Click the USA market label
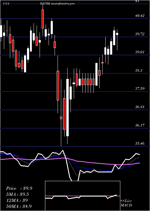 point(6,4)
